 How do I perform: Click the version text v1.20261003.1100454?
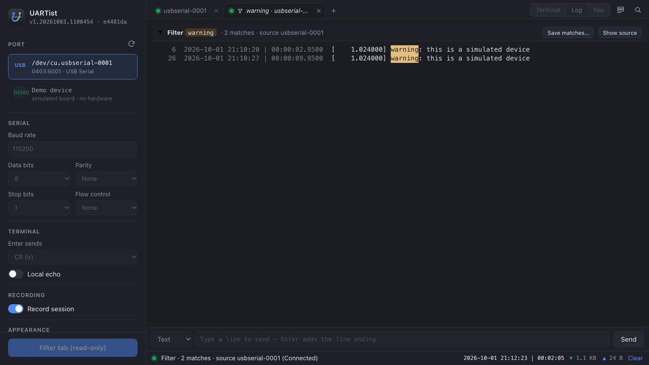coord(61,22)
